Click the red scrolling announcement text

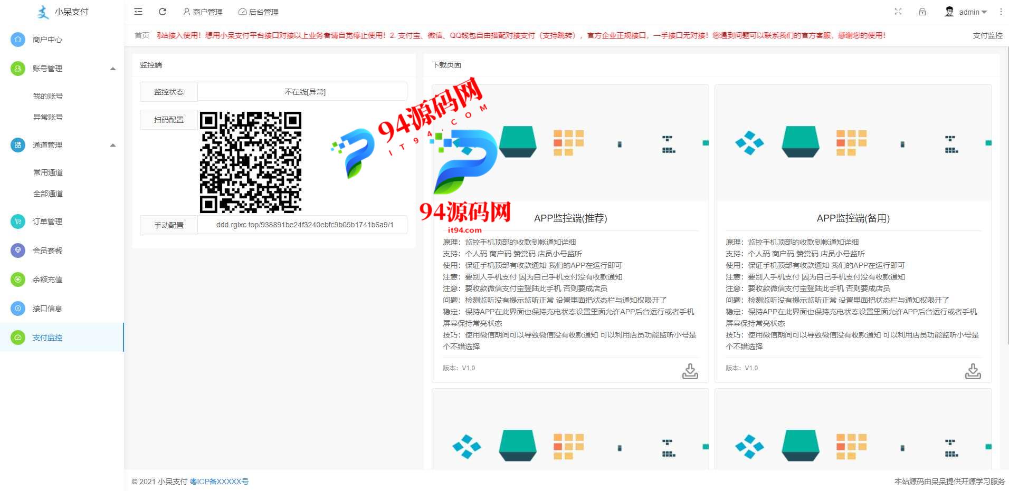[521, 35]
